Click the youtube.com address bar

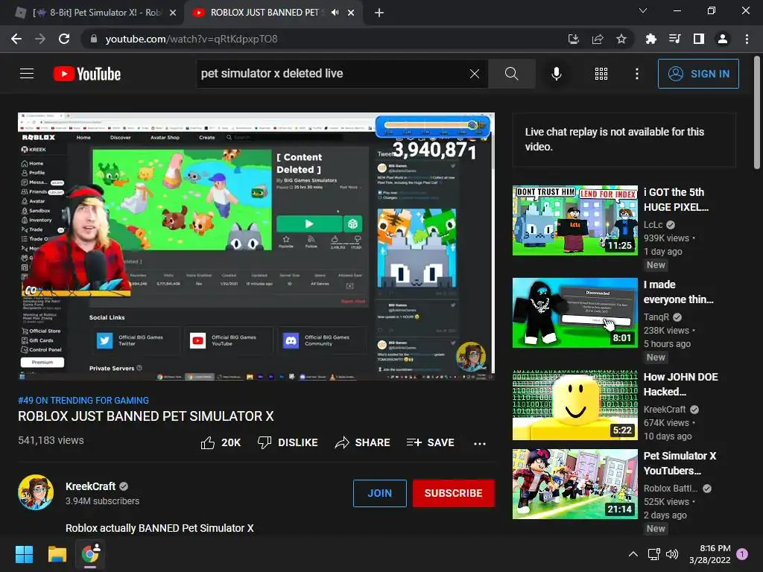tap(321, 39)
